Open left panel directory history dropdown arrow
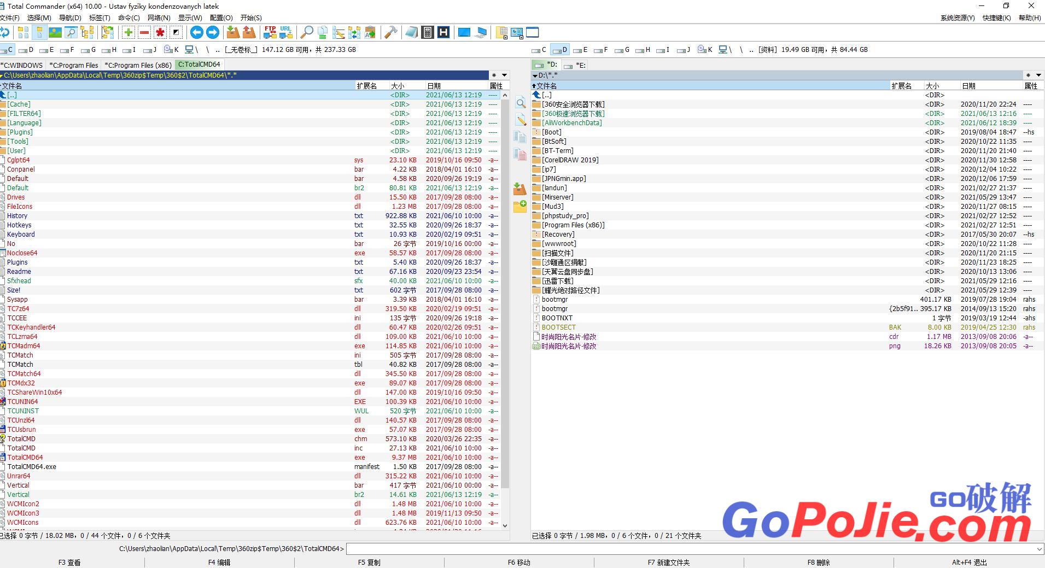 504,75
